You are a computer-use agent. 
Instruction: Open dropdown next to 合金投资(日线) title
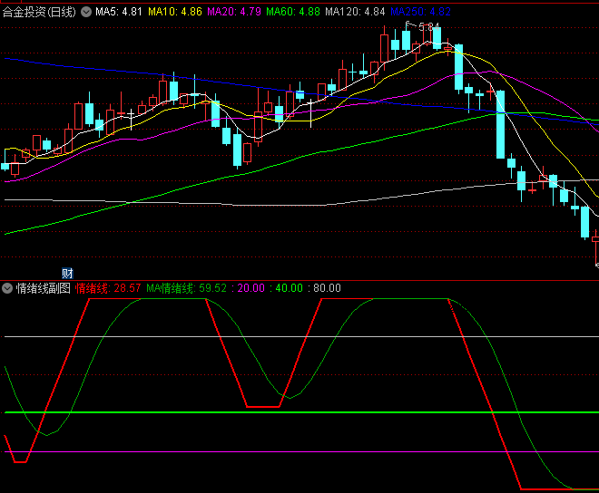(86, 12)
